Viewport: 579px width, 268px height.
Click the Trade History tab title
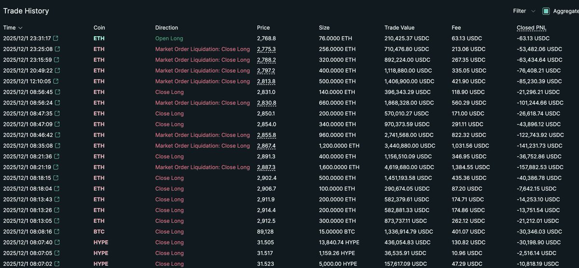26,11
